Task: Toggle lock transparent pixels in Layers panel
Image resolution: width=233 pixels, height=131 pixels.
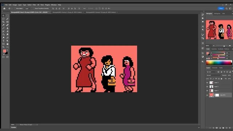Action: (x=211, y=79)
